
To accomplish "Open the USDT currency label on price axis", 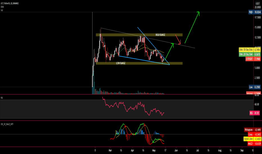I will [x=258, y=3].
